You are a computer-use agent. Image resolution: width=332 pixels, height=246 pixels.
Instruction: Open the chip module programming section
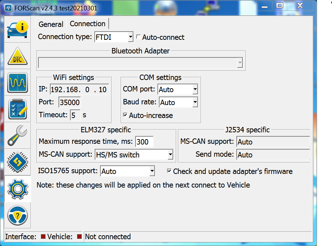pyautogui.click(x=18, y=162)
